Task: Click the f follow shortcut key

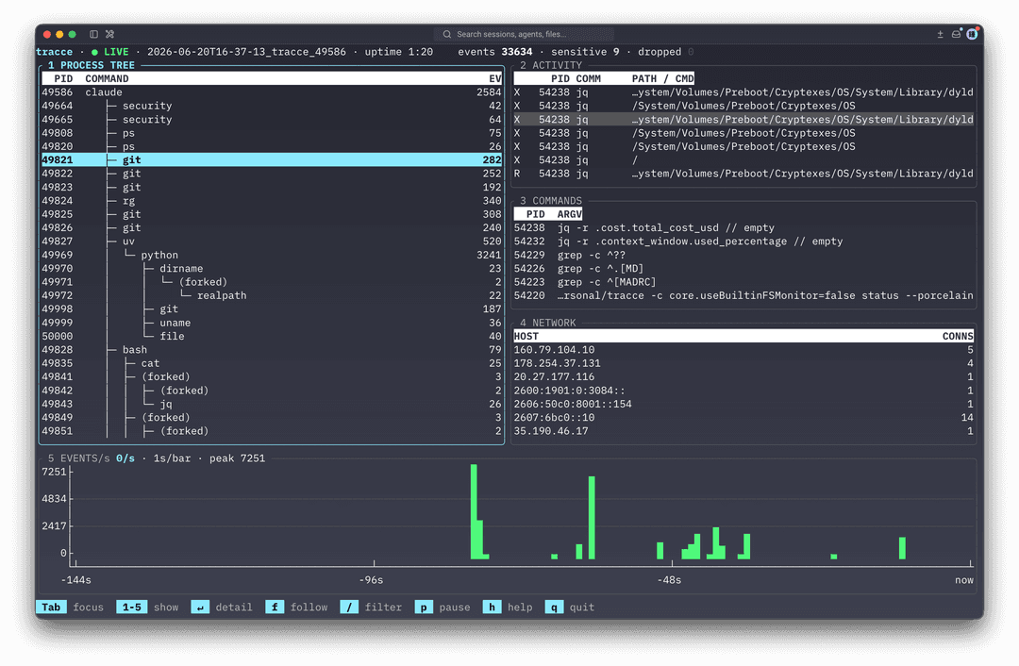Action: 275,607
